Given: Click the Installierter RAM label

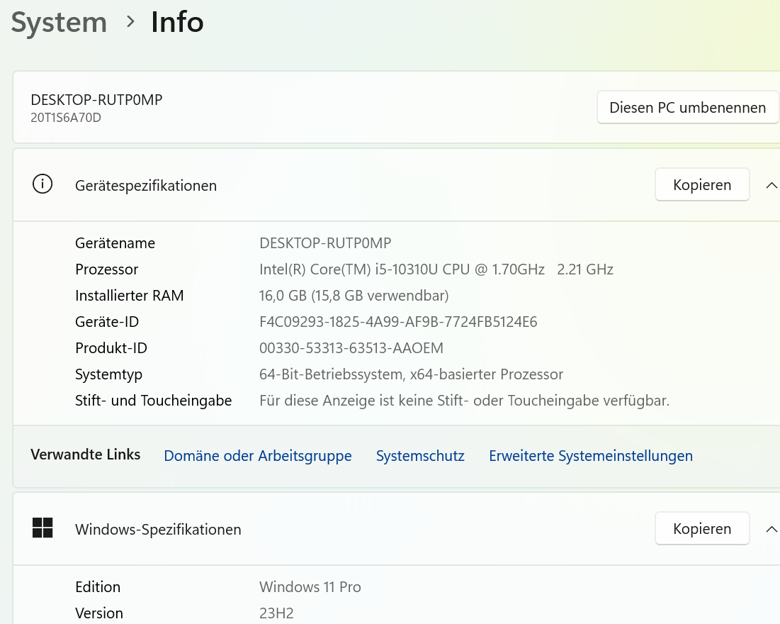Looking at the screenshot, I should pos(130,296).
